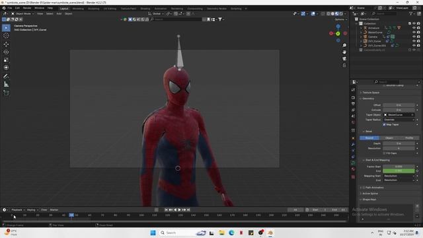Select the Object bevel mode
423x238 pixels.
389,138
